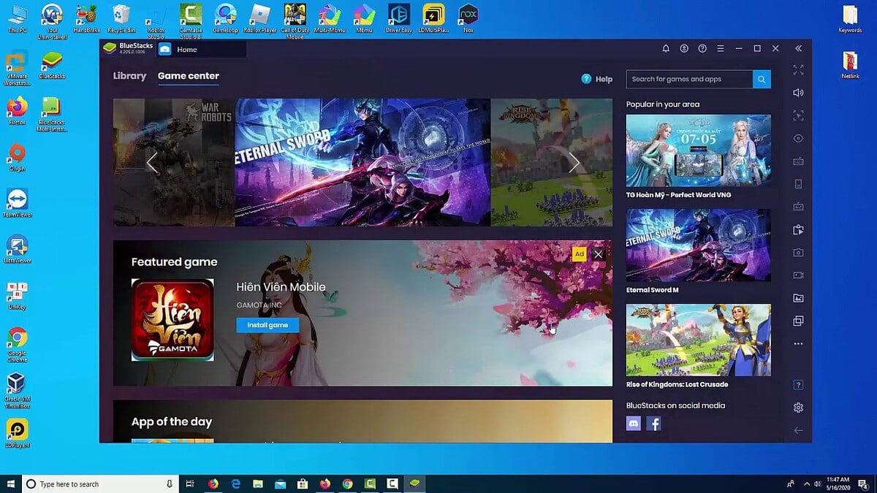Viewport: 877px width, 493px height.
Task: Open the BlueStacks account icon
Action: (683, 48)
